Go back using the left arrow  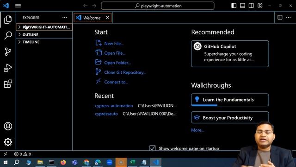click(85, 6)
